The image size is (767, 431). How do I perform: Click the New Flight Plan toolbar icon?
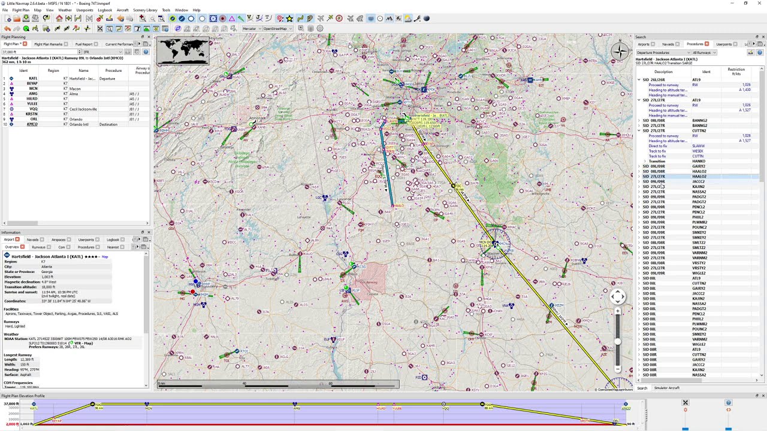tap(8, 18)
